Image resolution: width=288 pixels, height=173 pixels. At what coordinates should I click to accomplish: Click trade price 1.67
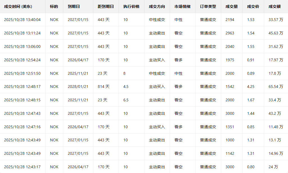point(251,100)
